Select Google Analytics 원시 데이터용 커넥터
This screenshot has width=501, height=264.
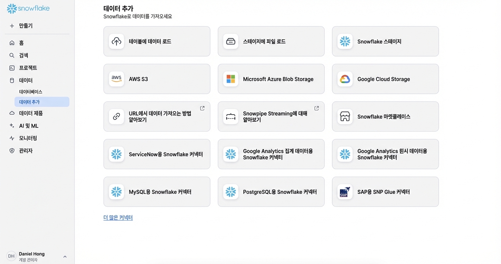[x=385, y=154]
